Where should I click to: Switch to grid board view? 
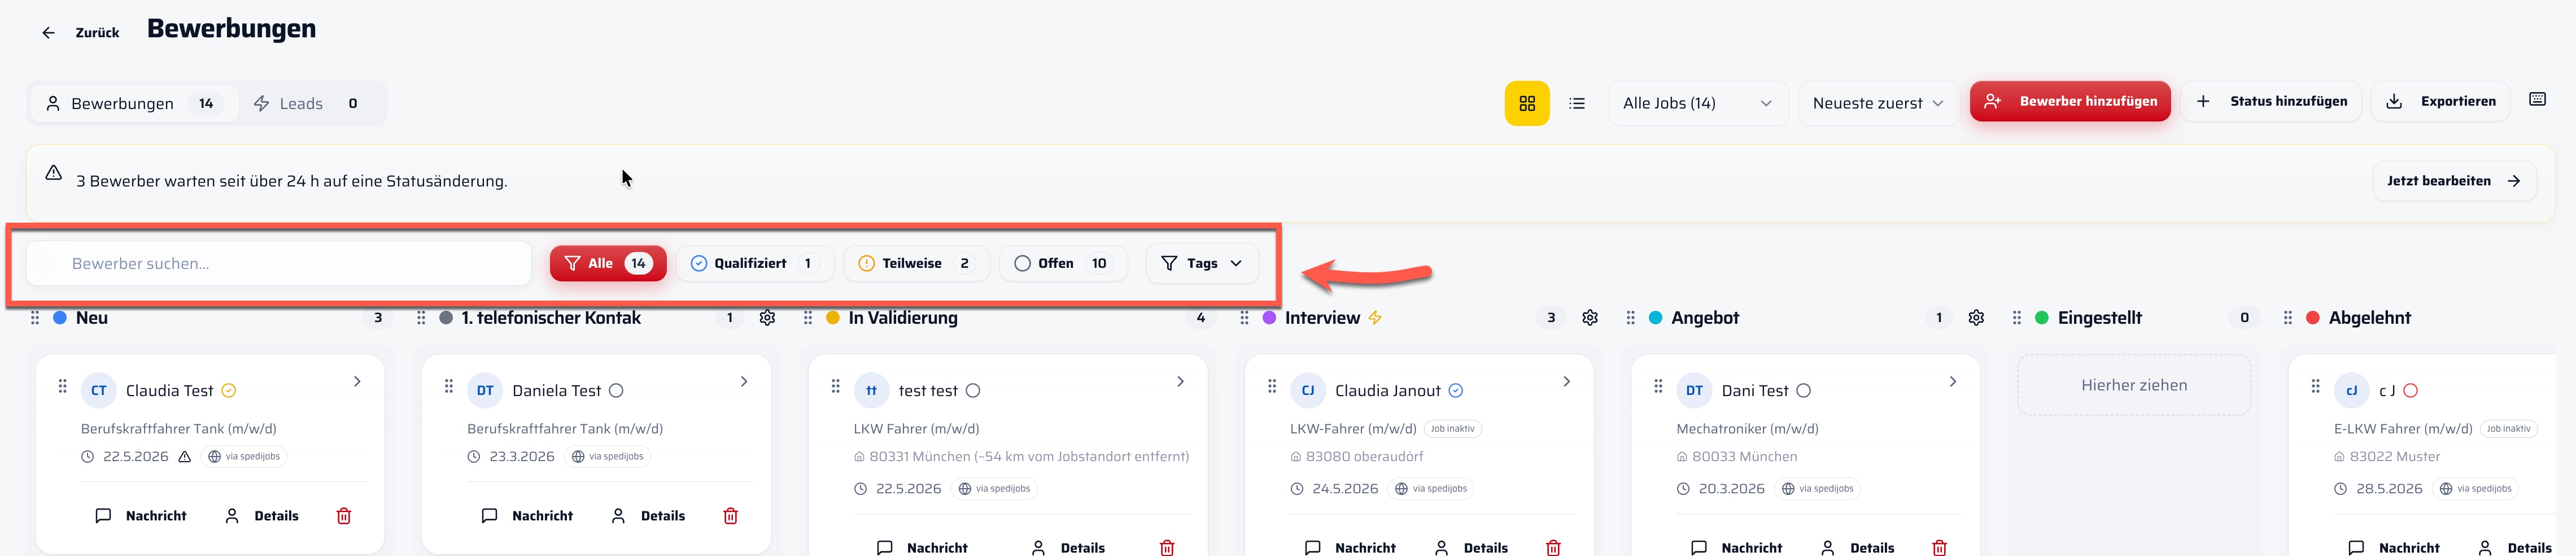pyautogui.click(x=1526, y=103)
